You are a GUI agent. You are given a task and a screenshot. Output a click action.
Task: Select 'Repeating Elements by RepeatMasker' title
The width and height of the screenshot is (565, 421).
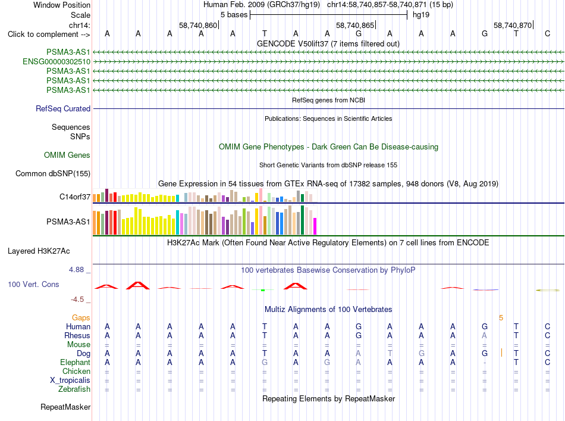[x=329, y=398]
